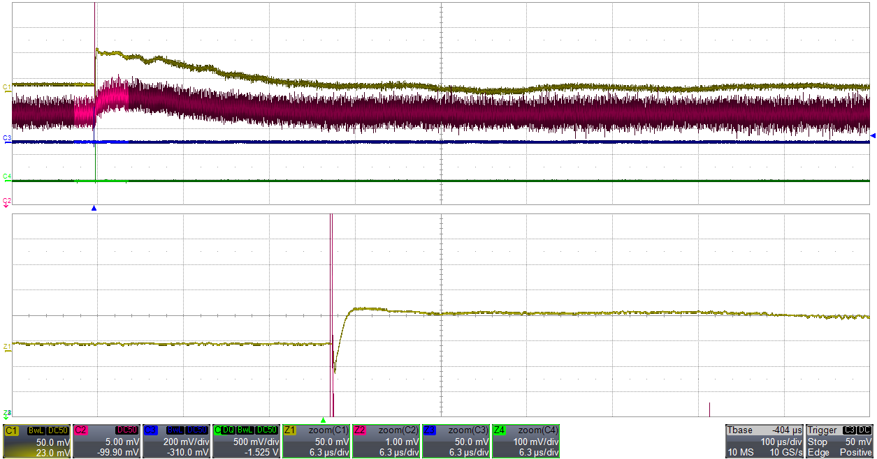This screenshot has width=877, height=459.
Task: Click the pink C2 offscreen marker on grid edge
Action: tap(6, 202)
